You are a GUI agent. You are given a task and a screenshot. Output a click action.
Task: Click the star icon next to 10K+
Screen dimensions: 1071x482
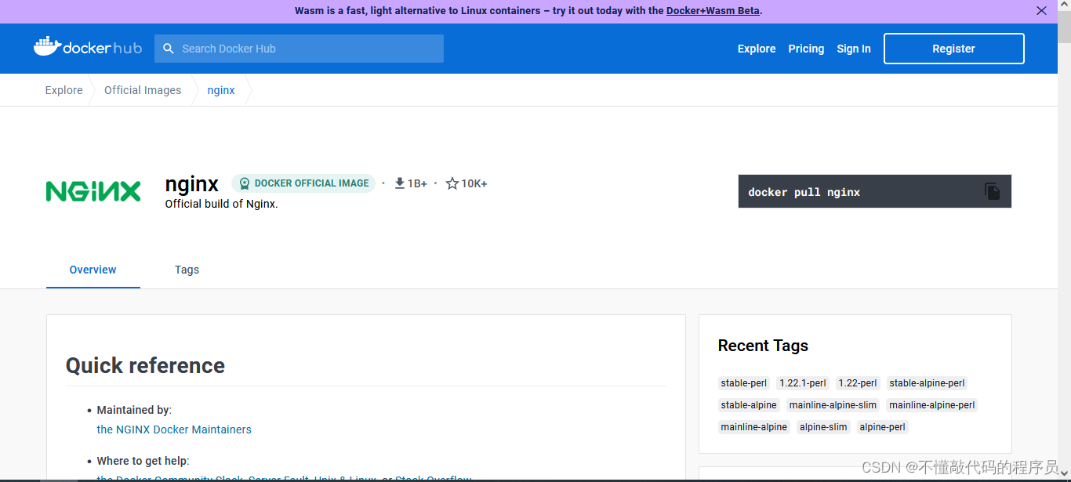(x=451, y=183)
